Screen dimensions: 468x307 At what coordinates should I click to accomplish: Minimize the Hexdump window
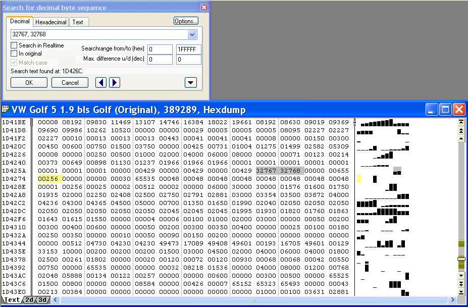pyautogui.click(x=432, y=110)
